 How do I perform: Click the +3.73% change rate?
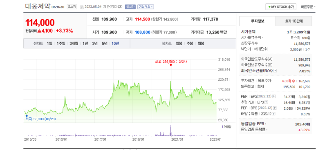click(65, 31)
